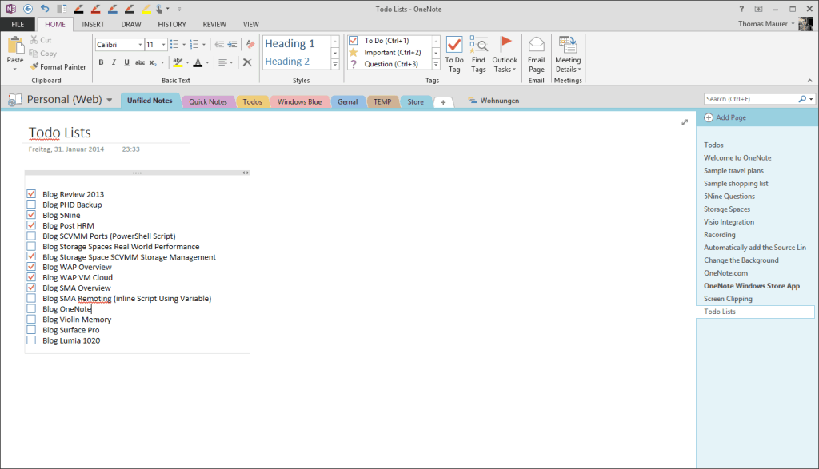The height and width of the screenshot is (469, 819).
Task: Copy the selection
Action: point(43,54)
